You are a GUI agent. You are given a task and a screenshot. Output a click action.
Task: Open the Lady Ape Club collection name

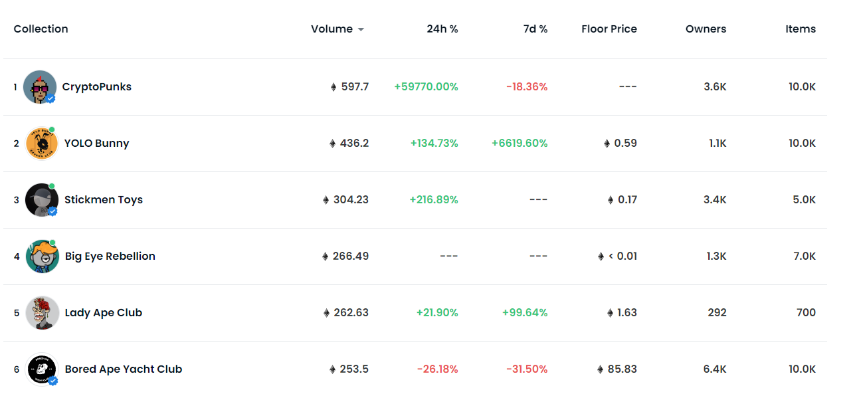click(104, 313)
